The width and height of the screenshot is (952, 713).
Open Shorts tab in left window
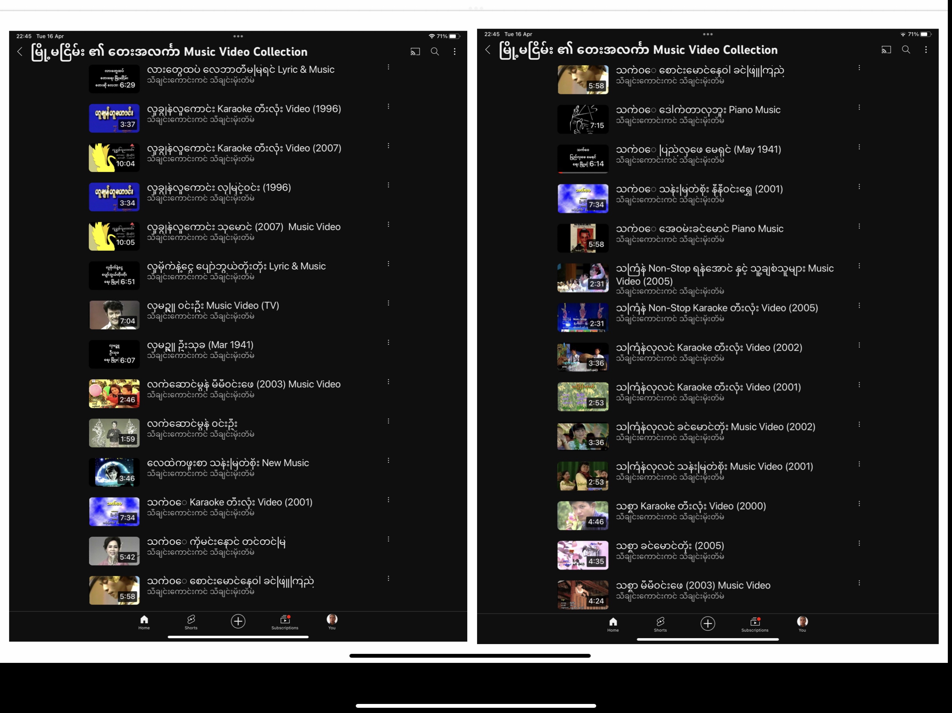coord(191,622)
